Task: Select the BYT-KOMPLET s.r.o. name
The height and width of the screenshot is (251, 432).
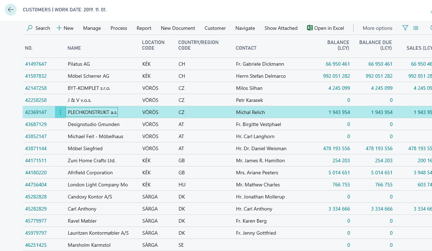Action: coord(89,88)
